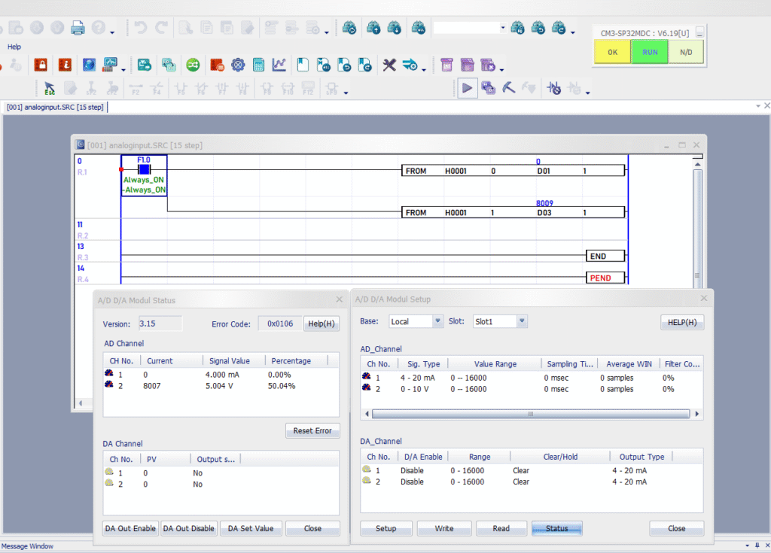
Task: Select the Esc arrow cursor tool
Action: pyautogui.click(x=49, y=89)
